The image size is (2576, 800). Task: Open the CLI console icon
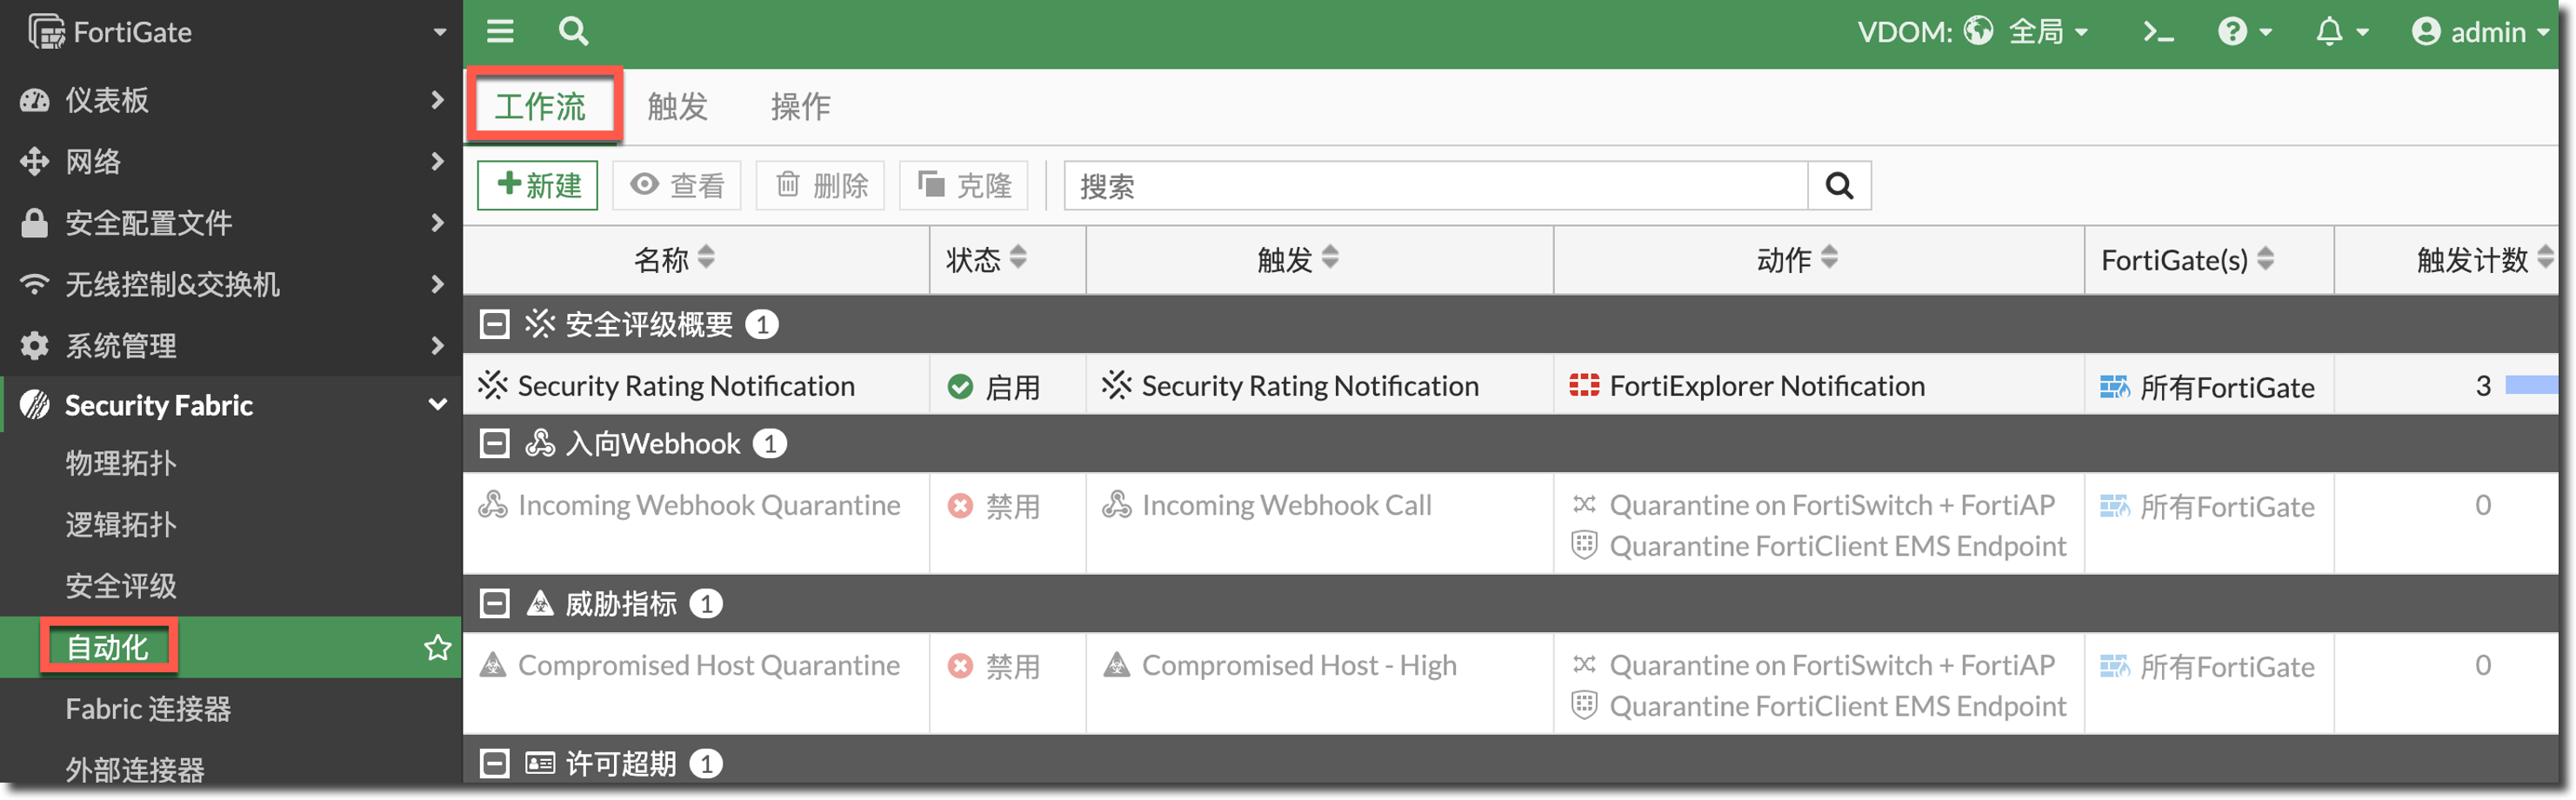(x=2157, y=32)
